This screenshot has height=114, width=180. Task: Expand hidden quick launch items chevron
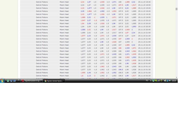coord(19,80)
